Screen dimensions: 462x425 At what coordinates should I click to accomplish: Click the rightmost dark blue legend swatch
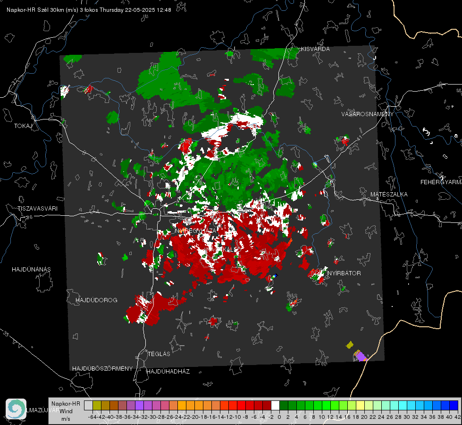[x=454, y=405]
